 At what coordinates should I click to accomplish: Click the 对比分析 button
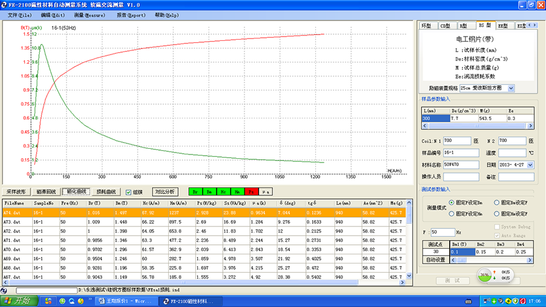pos(165,192)
